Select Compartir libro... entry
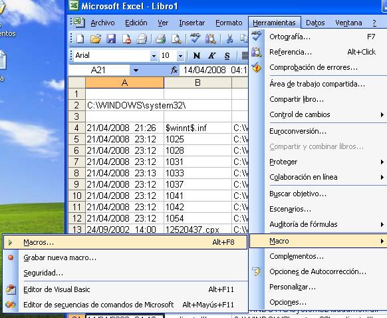Image resolution: width=387 pixels, height=318 pixels. tap(318, 99)
